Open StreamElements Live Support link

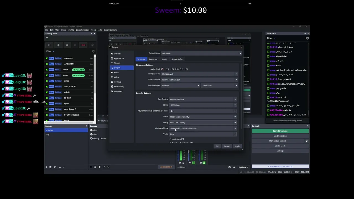(x=280, y=166)
